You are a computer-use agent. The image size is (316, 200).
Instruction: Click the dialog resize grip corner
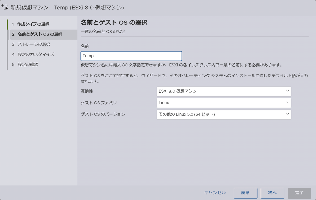[314, 198]
